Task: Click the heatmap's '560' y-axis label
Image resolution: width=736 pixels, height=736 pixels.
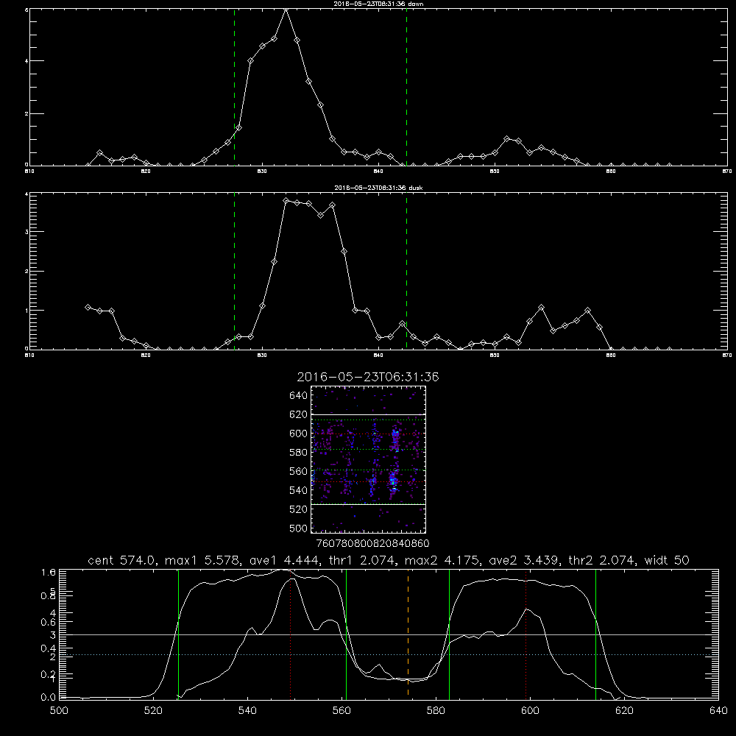Action: click(299, 471)
